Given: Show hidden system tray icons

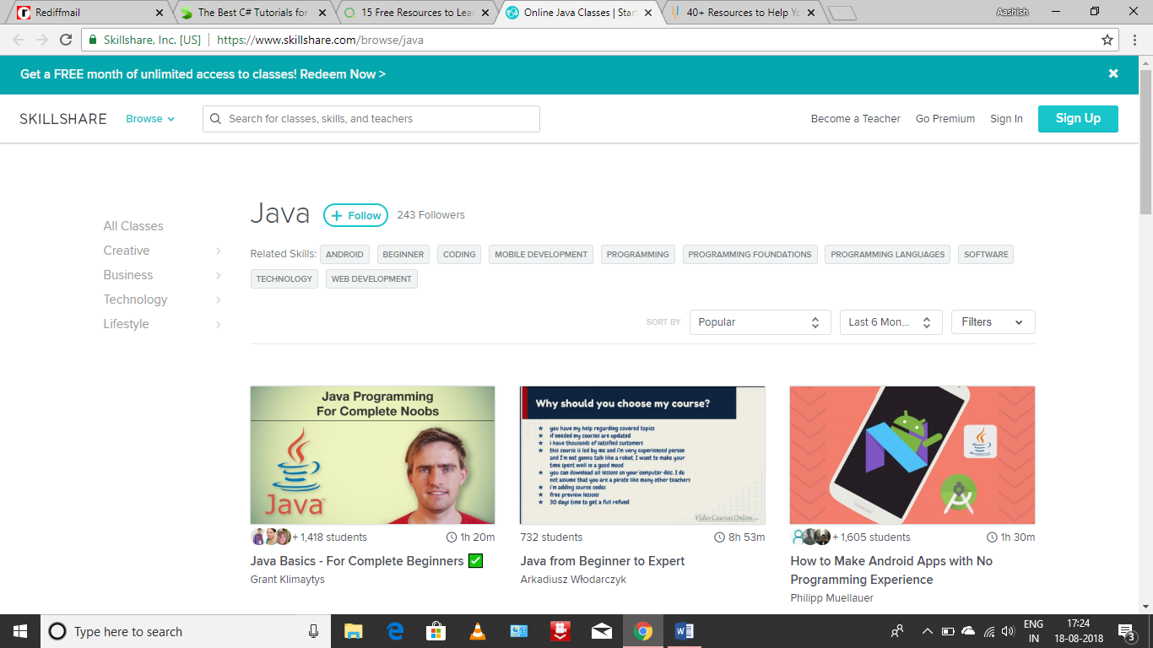Looking at the screenshot, I should (928, 631).
